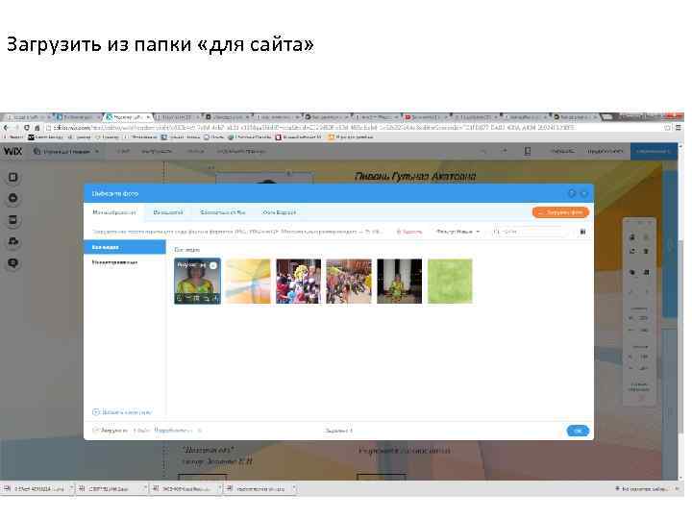Switch to the third free images tab
This screenshot has width=692, height=519.
tap(222, 212)
